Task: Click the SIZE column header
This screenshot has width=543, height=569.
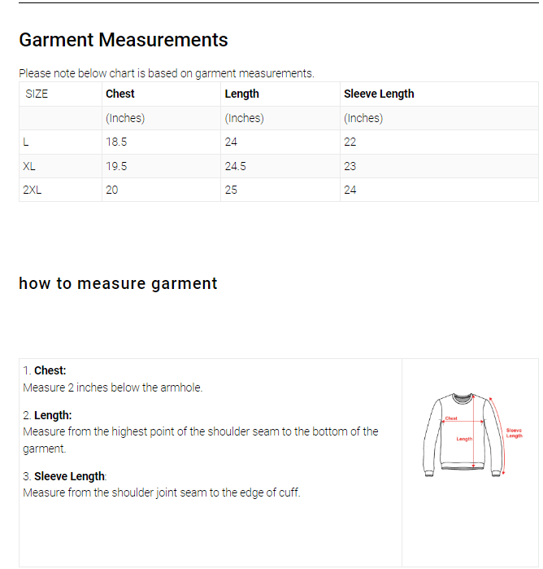Action: tap(37, 94)
